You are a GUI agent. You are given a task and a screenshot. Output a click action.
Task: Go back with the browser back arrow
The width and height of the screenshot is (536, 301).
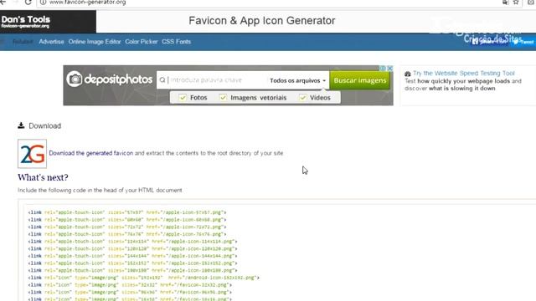[x=3, y=3]
